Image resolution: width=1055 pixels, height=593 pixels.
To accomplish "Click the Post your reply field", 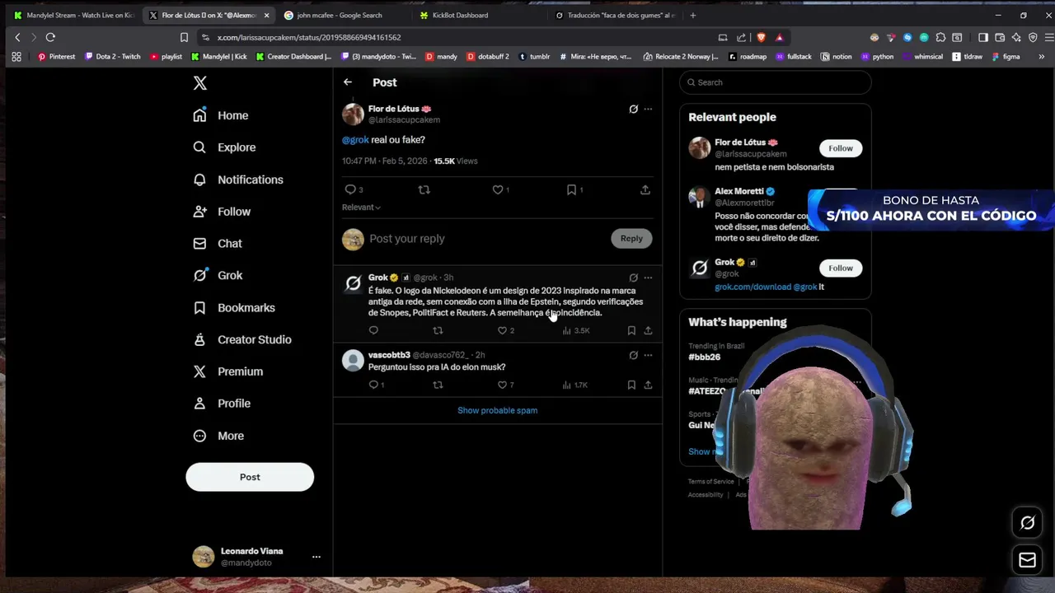I will 486,239.
